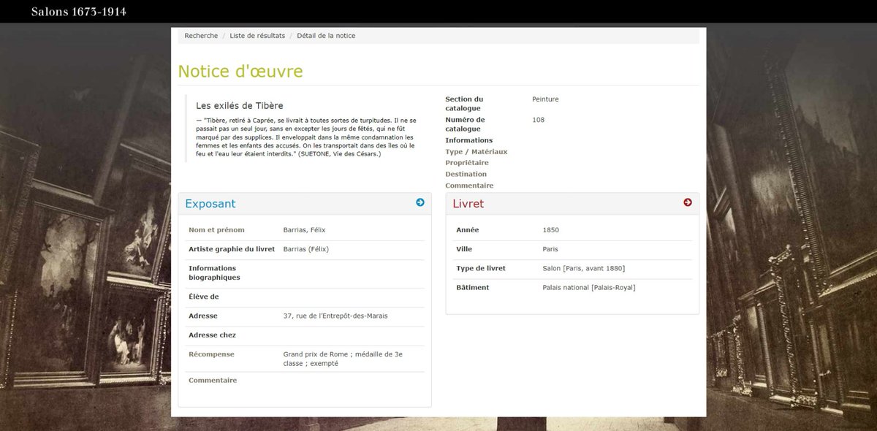Image resolution: width=877 pixels, height=431 pixels.
Task: Click the Élève de label
Action: tap(204, 297)
